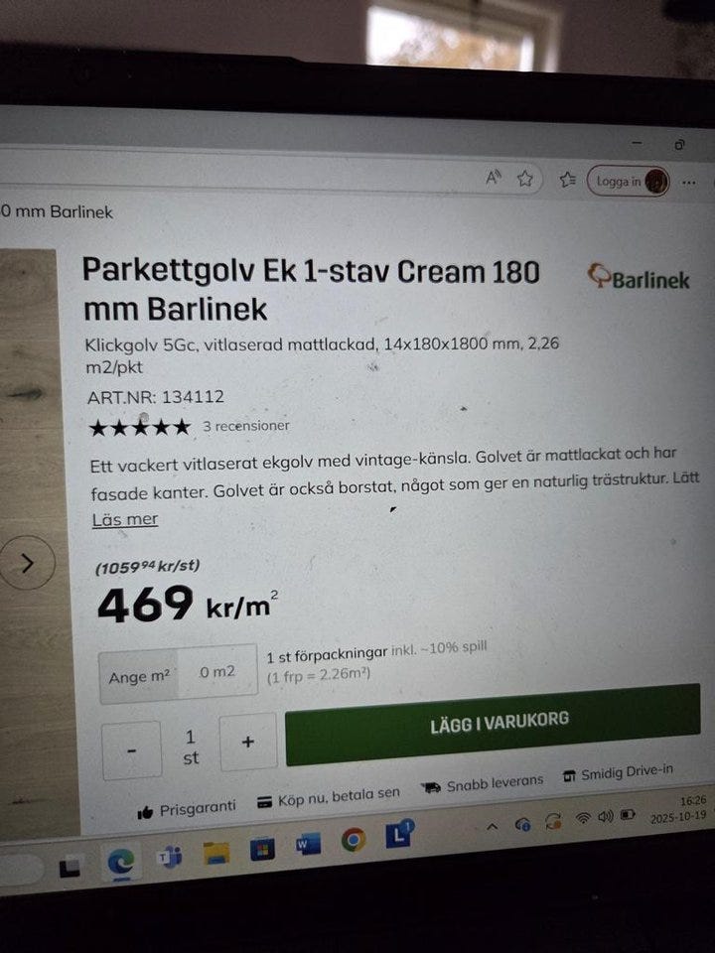Click the Ange m² area input field
This screenshot has width=715, height=953.
click(x=178, y=673)
